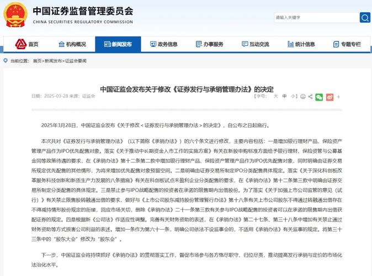Screen dimensions: 372x276
Task: Click the share icon
Action: click(x=310, y=97)
